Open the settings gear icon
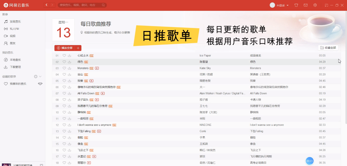Image resolution: width=347 pixels, height=166 pixels. coord(315,5)
